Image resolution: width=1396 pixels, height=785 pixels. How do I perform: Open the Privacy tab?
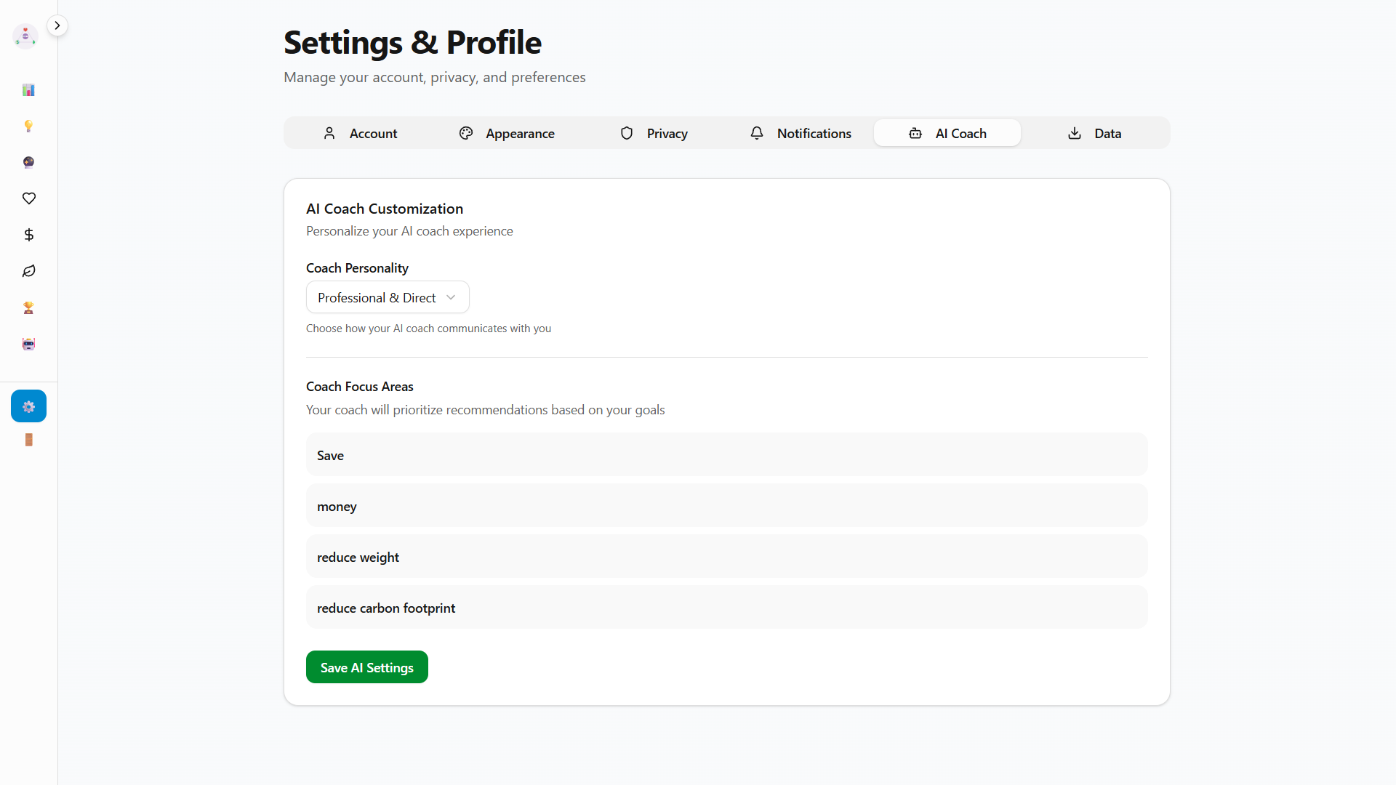click(654, 133)
